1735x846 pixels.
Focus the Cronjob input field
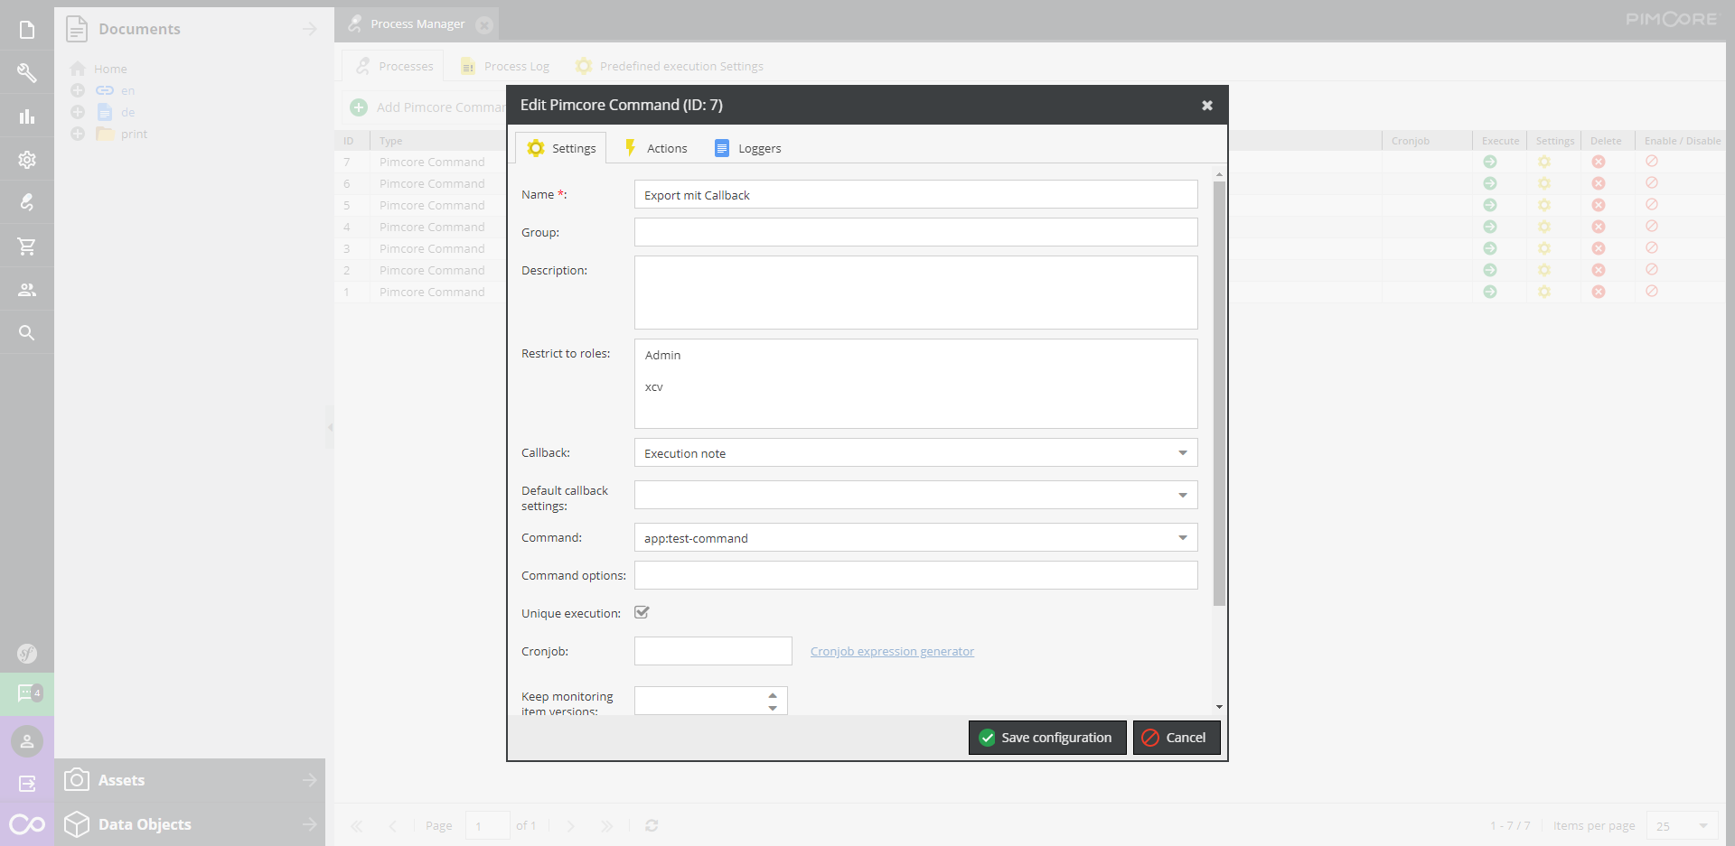(713, 651)
